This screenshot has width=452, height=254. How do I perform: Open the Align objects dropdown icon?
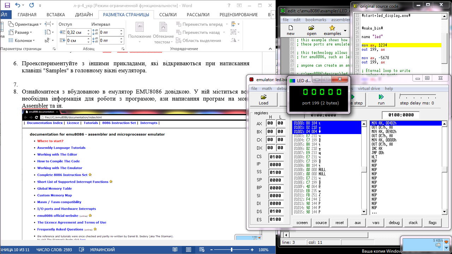[235, 24]
